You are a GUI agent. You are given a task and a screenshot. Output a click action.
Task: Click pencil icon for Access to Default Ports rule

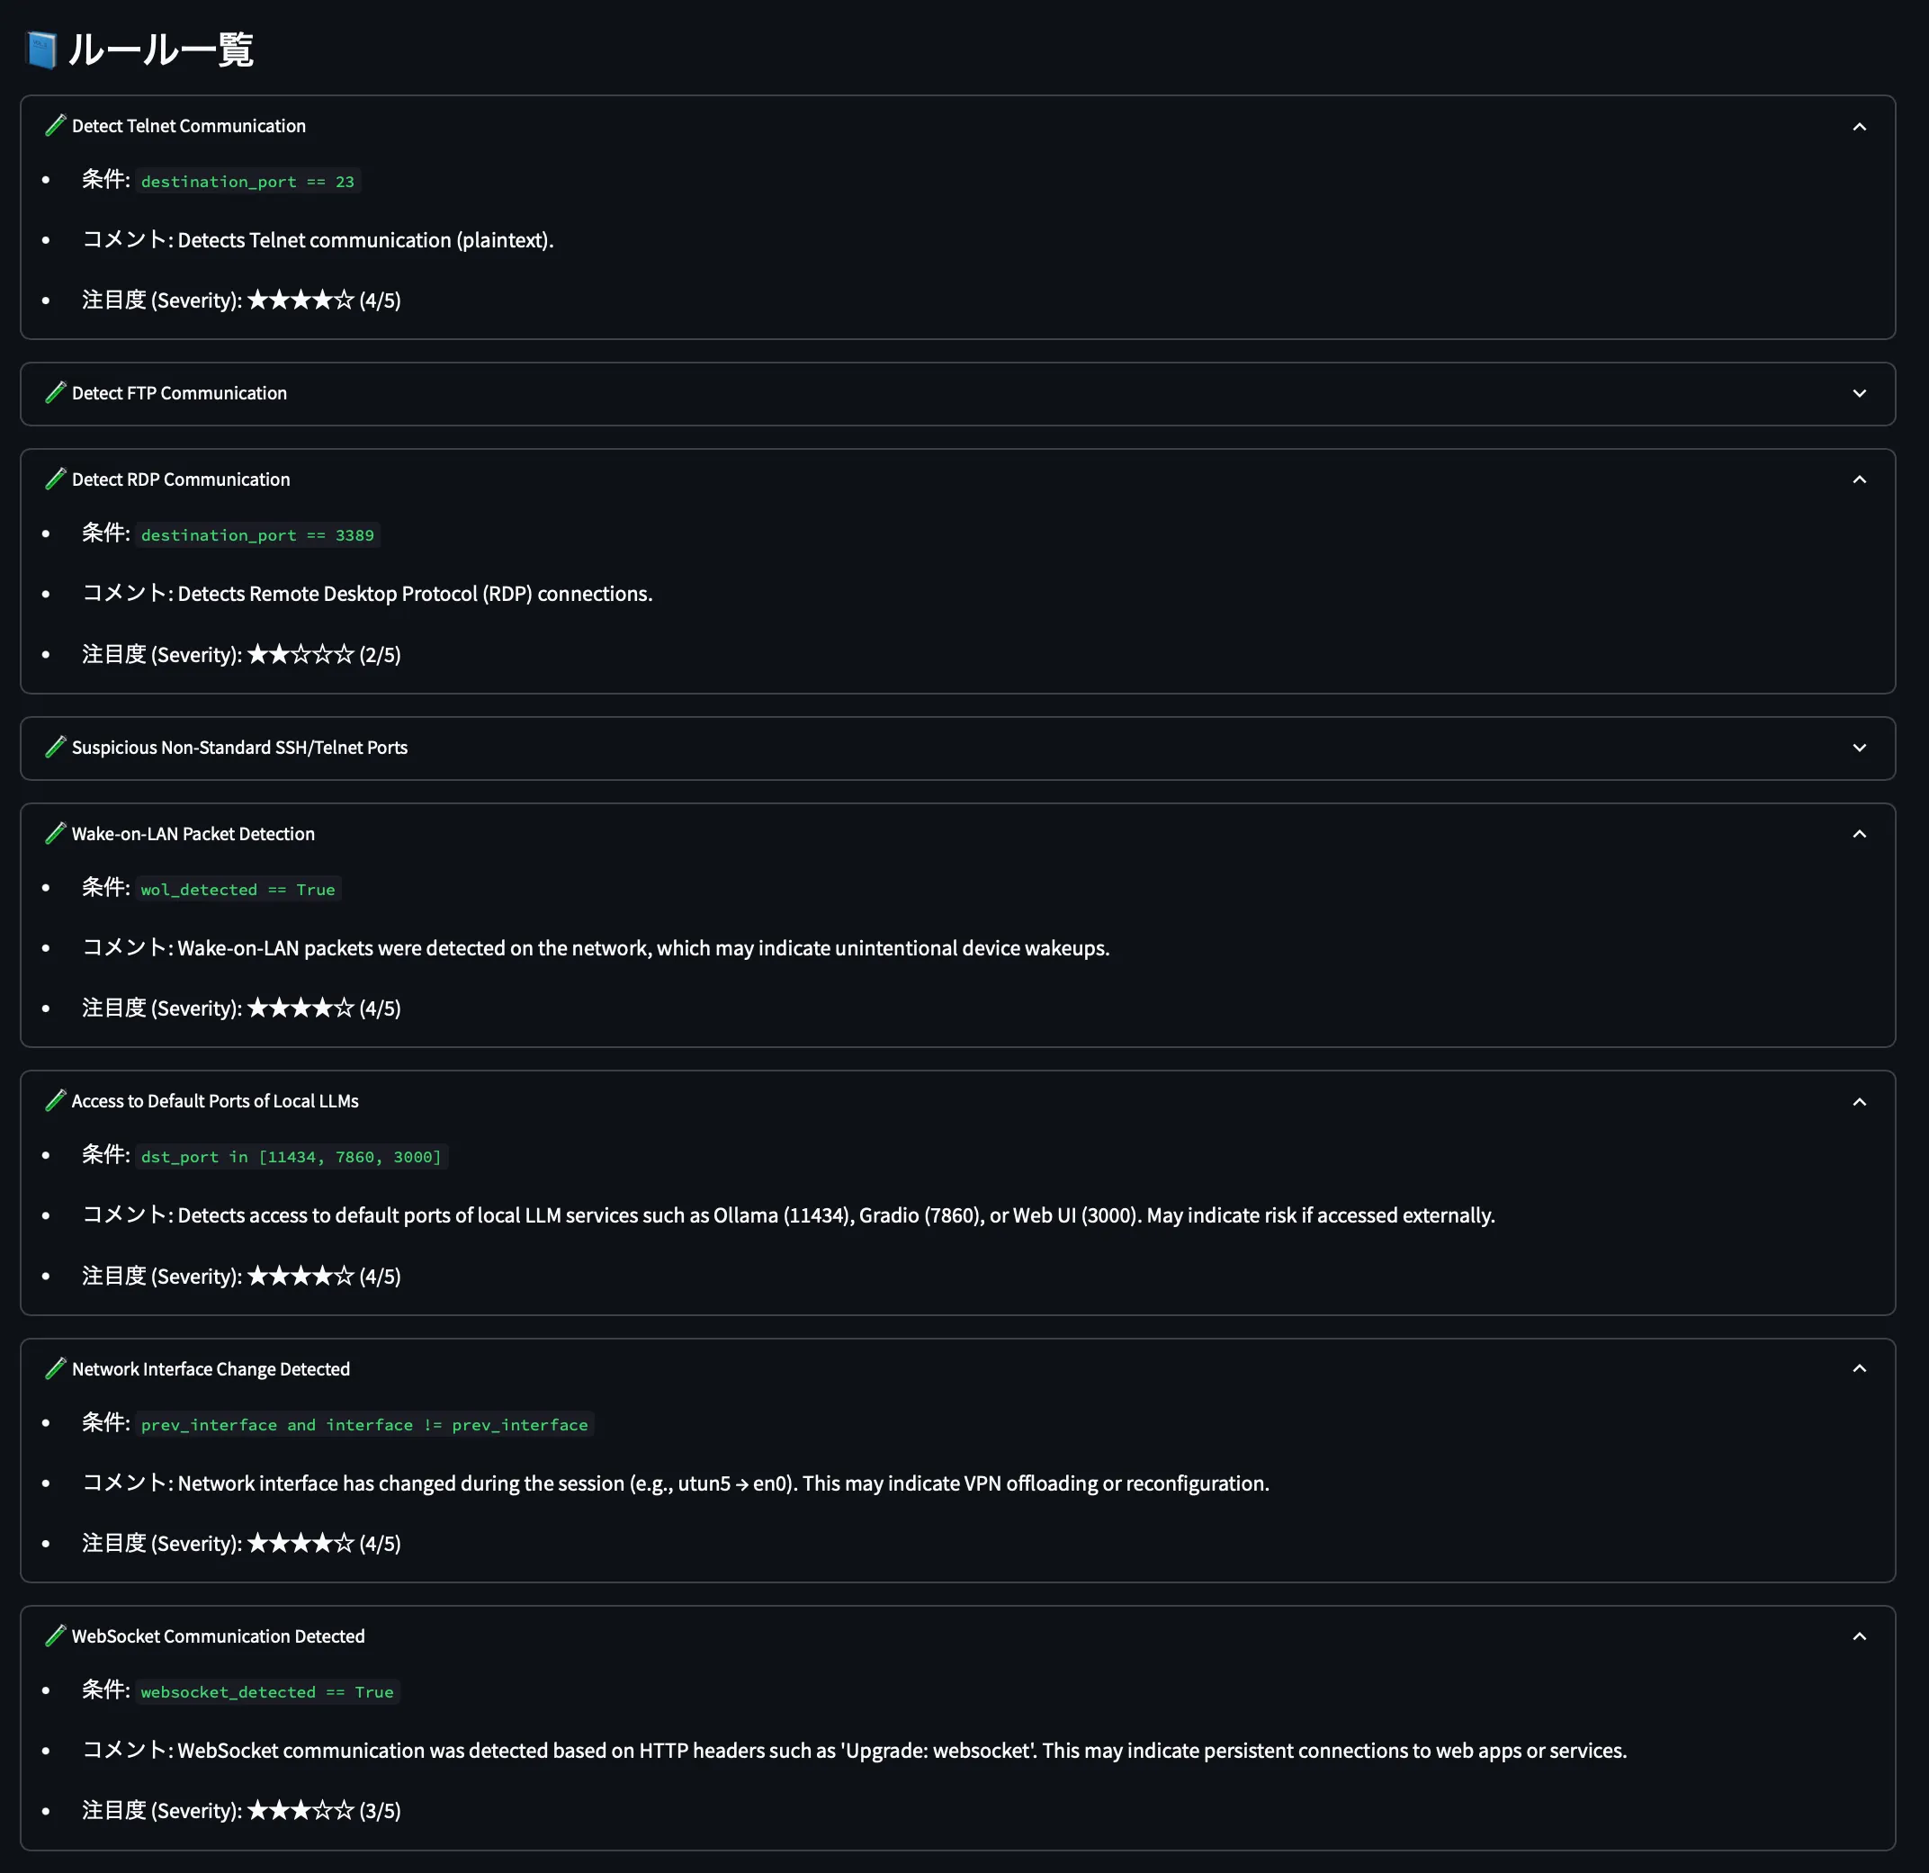[x=56, y=1100]
